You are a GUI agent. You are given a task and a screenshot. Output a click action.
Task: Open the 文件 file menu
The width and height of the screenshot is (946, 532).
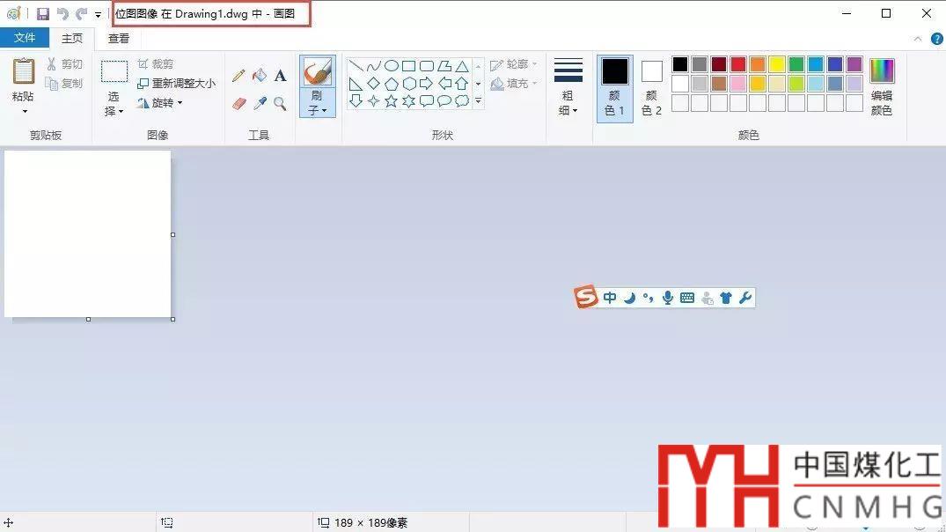tap(24, 38)
